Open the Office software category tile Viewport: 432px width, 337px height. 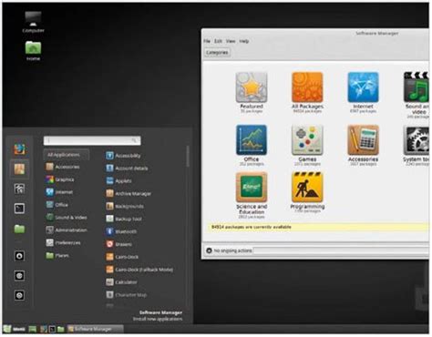point(252,146)
